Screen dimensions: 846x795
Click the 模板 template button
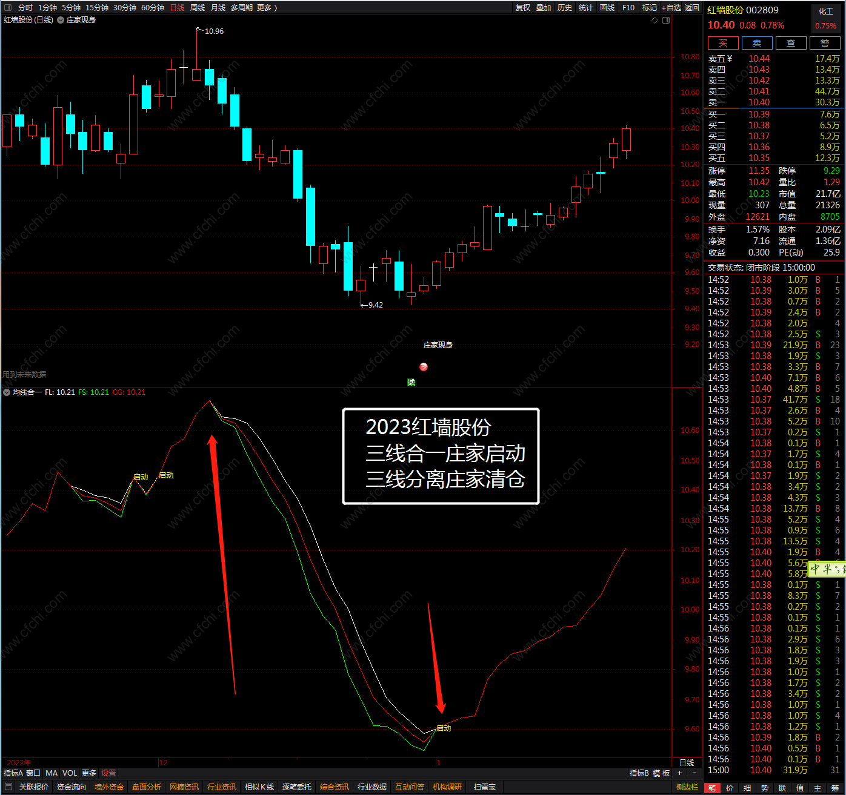661,773
